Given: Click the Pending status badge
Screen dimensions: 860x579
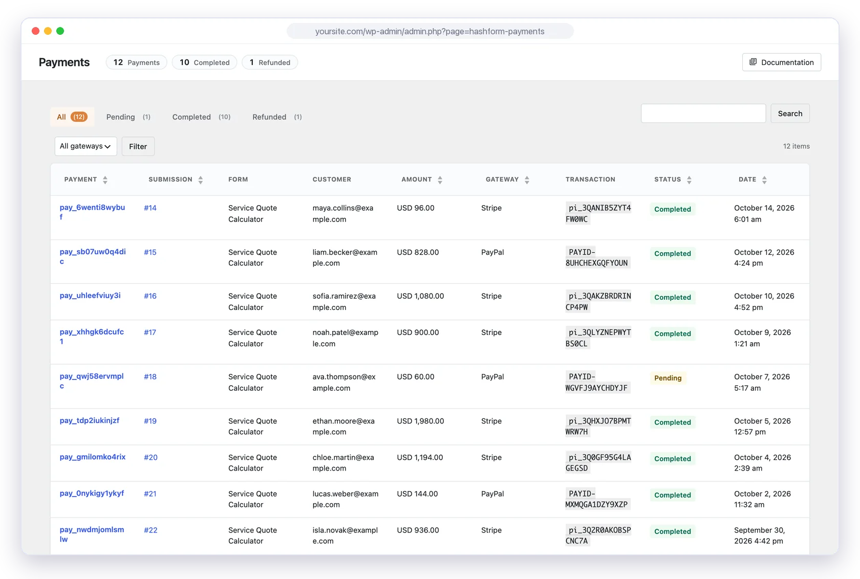Looking at the screenshot, I should (x=668, y=378).
